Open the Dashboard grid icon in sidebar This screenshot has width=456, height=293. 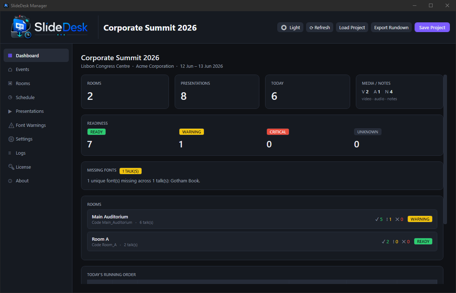pyautogui.click(x=10, y=56)
